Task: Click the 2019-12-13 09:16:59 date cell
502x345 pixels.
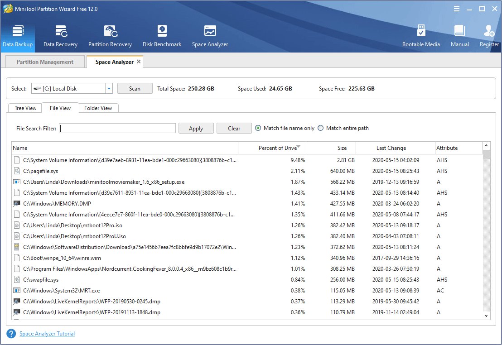Action: [396, 182]
